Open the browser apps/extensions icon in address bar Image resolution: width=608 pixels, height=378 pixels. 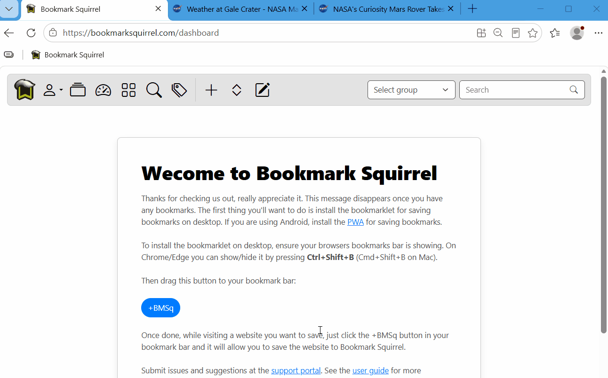point(481,33)
